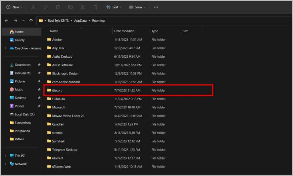Go up one folder level arrow
293x176 pixels.
[31, 21]
